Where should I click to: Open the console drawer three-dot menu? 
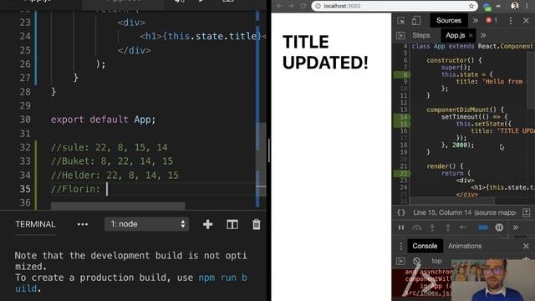[400, 246]
